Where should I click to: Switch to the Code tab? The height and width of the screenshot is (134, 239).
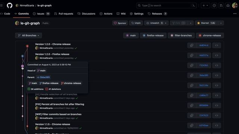6,14
